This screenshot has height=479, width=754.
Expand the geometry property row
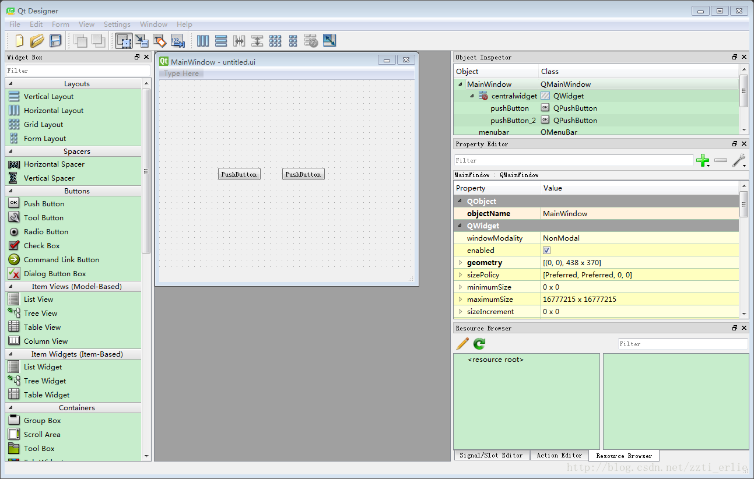point(460,263)
